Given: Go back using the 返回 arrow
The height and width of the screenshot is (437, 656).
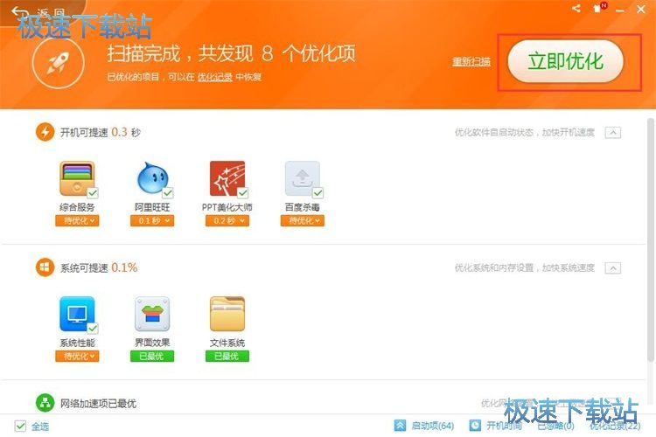Looking at the screenshot, I should click(19, 10).
